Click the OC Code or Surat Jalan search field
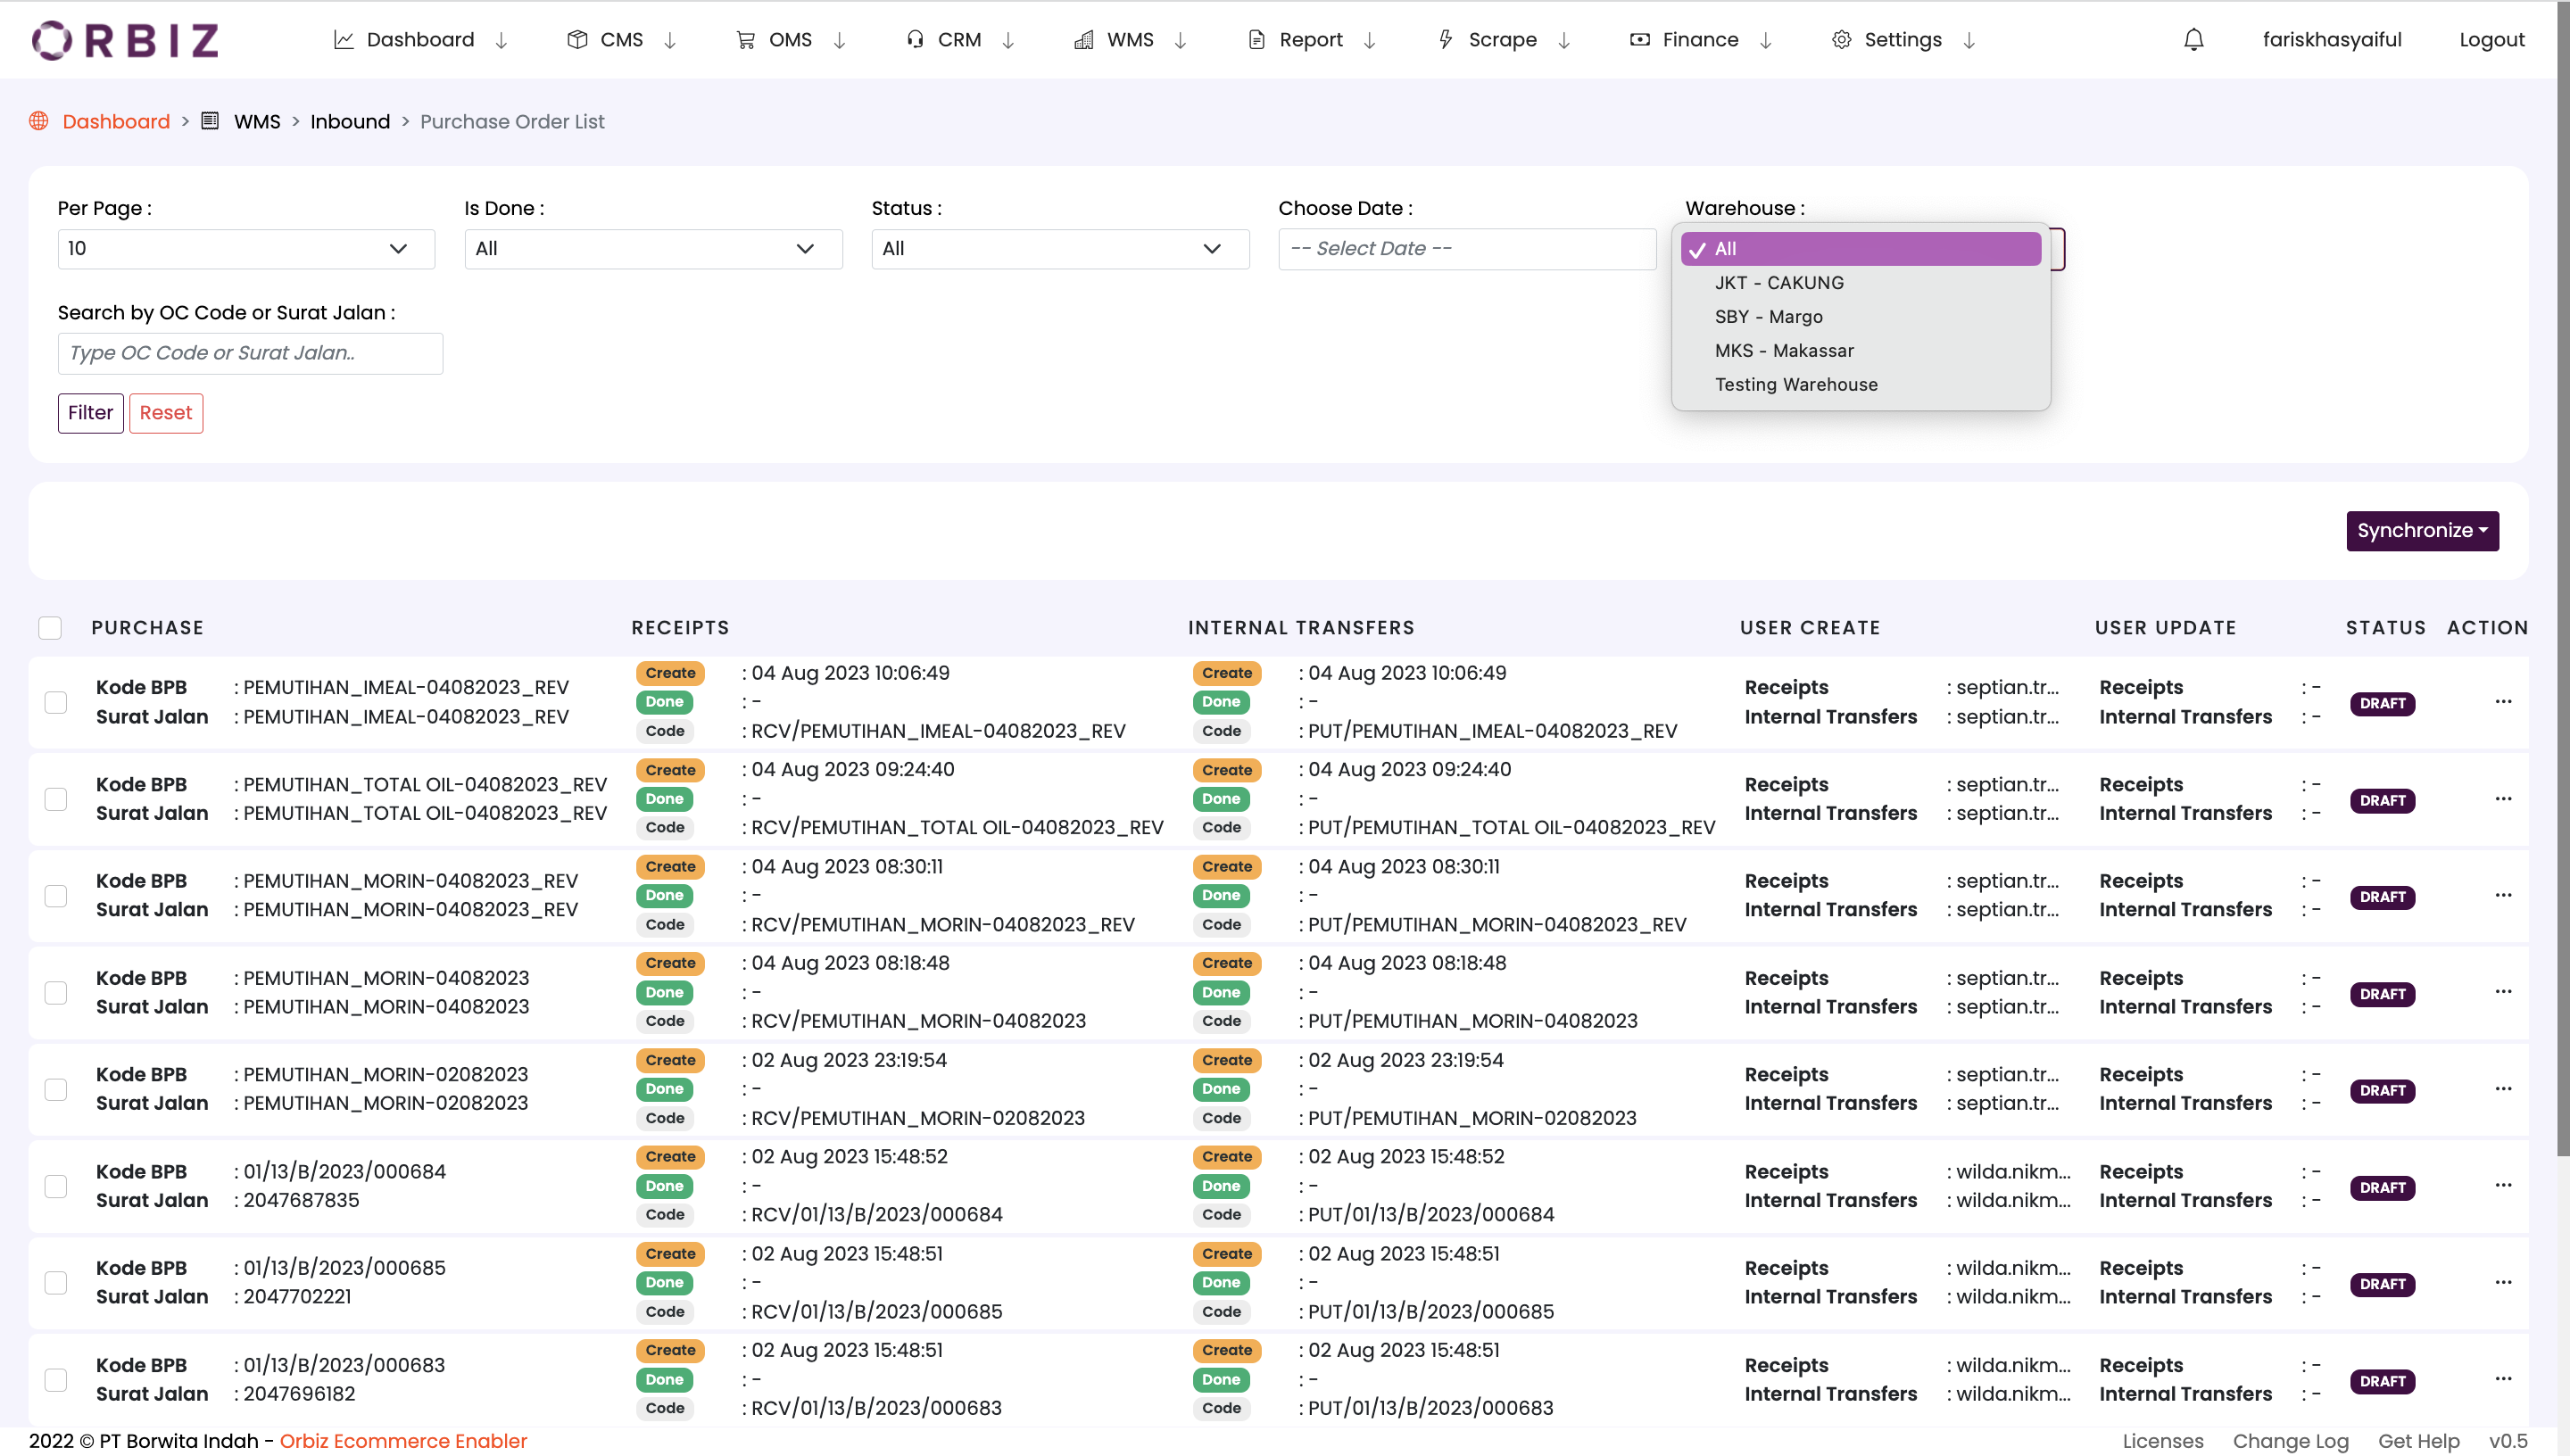 250,353
